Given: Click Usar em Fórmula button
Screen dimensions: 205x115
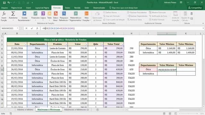Looking at the screenshot, I should pos(111,16).
